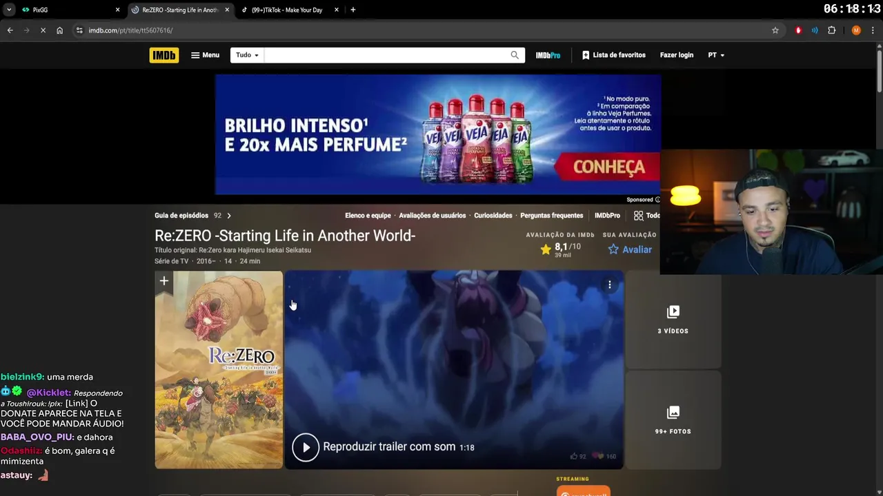The image size is (883, 496).
Task: Go back with browser back arrow
Action: 10,30
